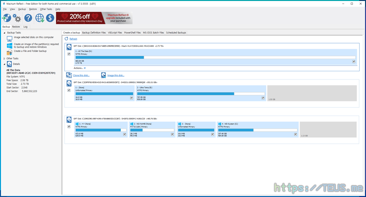Open the Actions dropdown for Disk 1
This screenshot has width=366, height=197.
tap(80, 68)
